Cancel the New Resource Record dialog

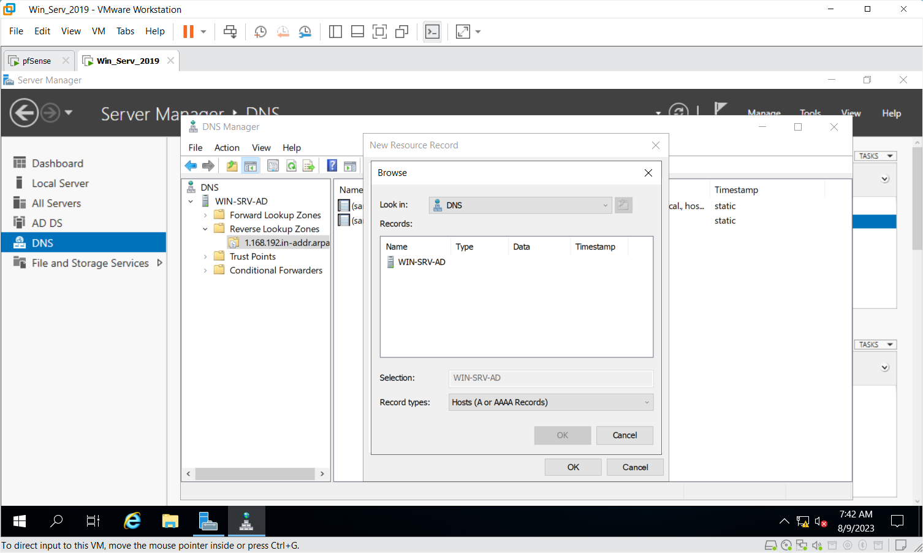[635, 467]
